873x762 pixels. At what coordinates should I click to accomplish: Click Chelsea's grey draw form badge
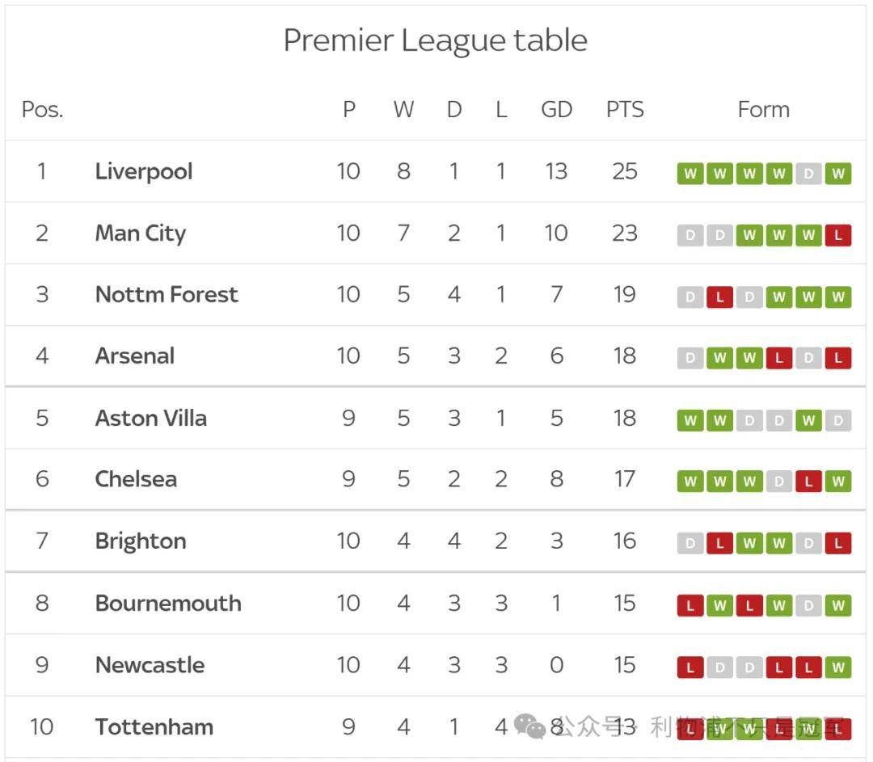pos(779,482)
